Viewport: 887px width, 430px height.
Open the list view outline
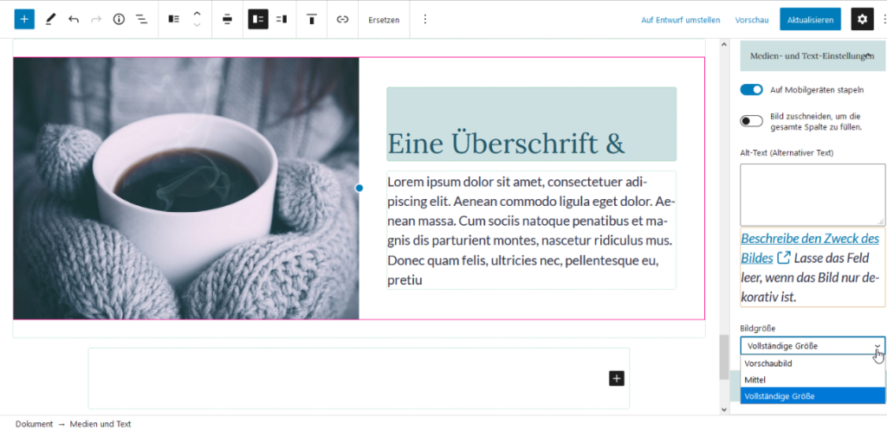(x=141, y=19)
